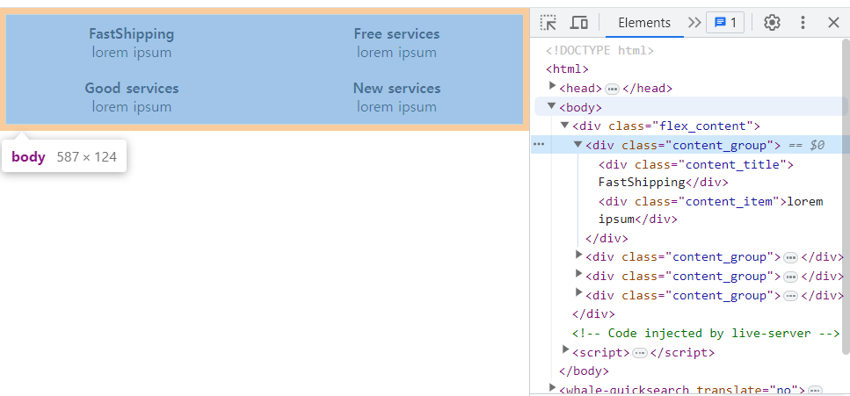Click the head ellipsis badge
Viewport: 850px width, 396px height.
612,89
